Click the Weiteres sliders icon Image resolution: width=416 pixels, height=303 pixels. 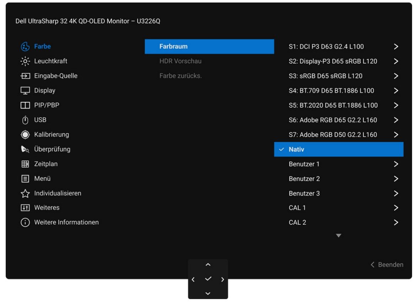(25, 208)
